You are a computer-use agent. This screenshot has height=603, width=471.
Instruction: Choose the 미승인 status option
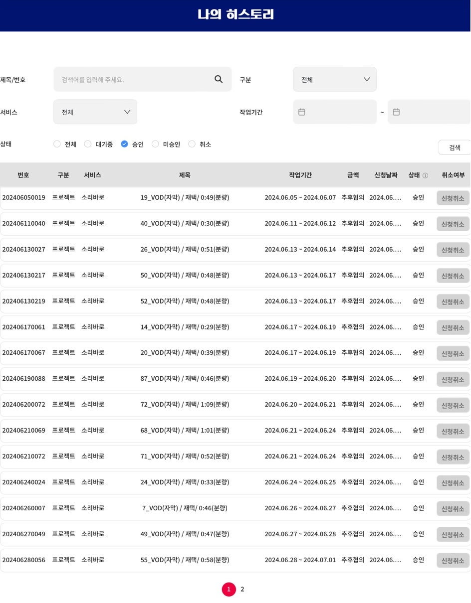[x=155, y=144]
